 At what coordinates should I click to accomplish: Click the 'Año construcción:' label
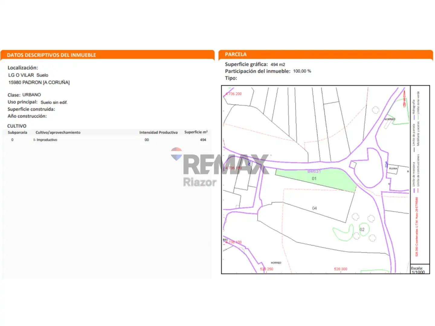click(x=27, y=116)
